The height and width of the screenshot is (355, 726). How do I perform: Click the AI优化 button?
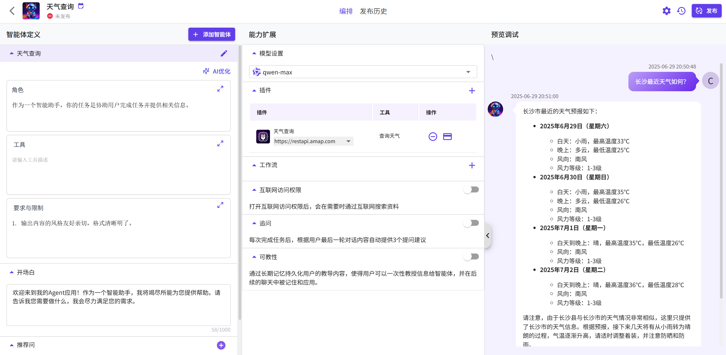[x=217, y=71]
